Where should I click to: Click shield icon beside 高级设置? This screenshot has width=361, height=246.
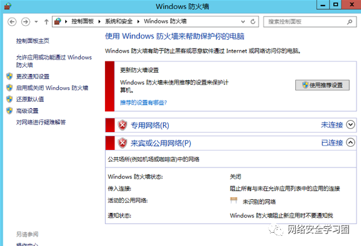9,111
